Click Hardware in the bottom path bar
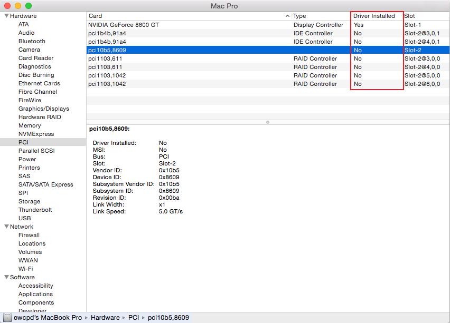This screenshot has height=323, width=450. pos(105,318)
